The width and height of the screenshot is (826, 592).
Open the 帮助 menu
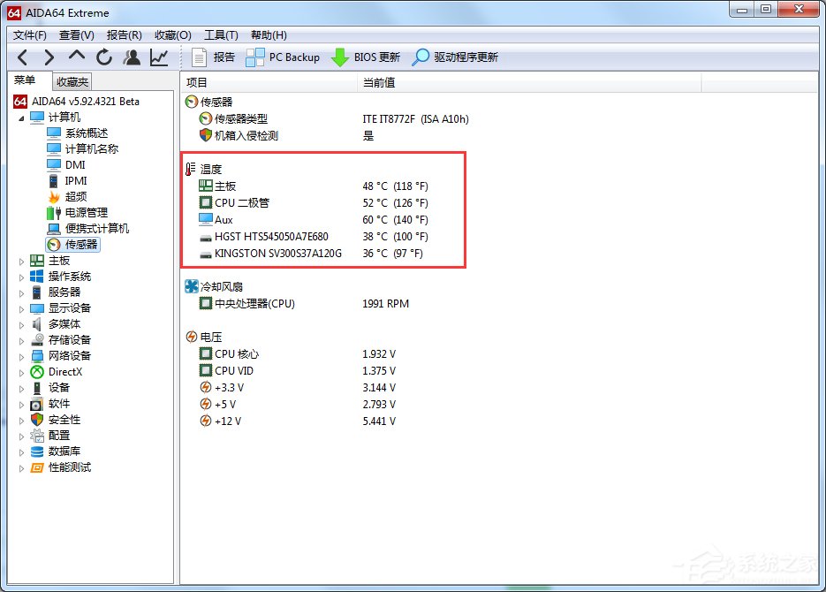click(271, 35)
